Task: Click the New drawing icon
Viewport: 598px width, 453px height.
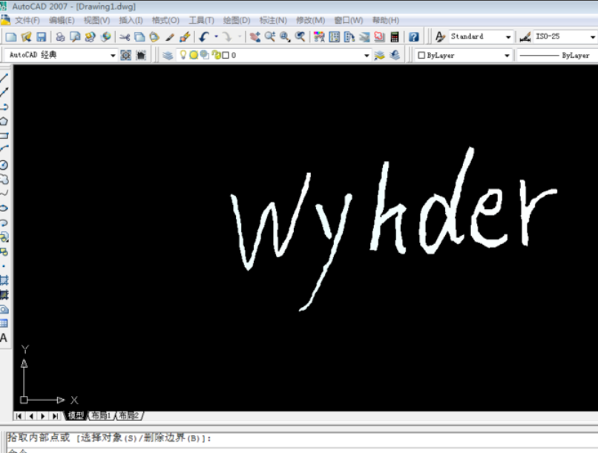Action: point(11,37)
